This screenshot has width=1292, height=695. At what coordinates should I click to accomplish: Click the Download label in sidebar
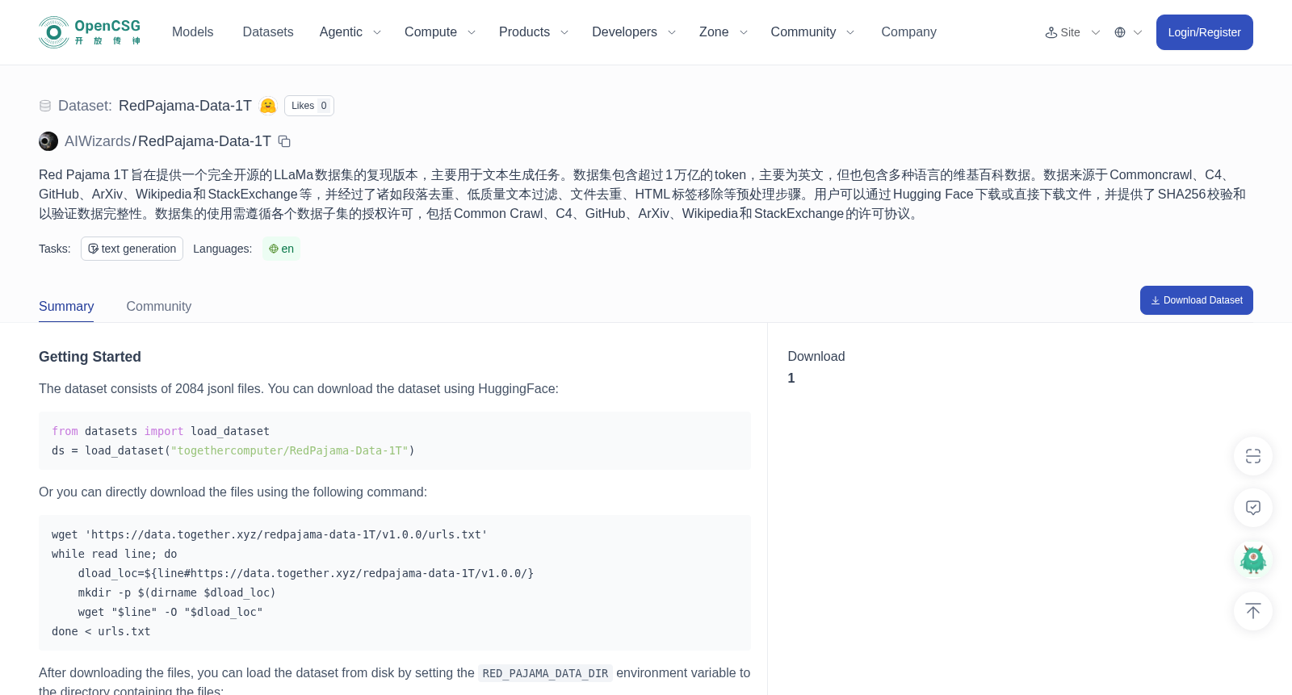816,357
